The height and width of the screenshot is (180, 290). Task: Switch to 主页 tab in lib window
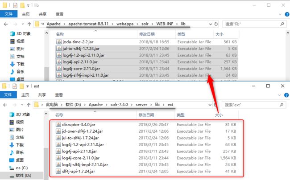tap(26, 14)
